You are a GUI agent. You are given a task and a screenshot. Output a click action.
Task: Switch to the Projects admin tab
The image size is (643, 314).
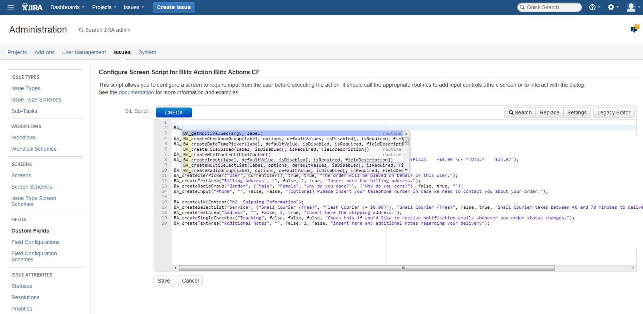[17, 52]
